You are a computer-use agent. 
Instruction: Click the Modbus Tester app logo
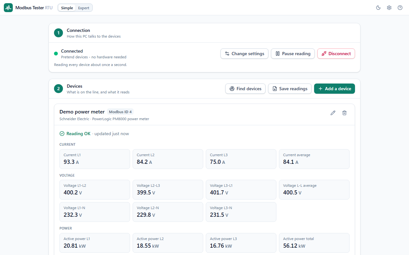tap(8, 8)
